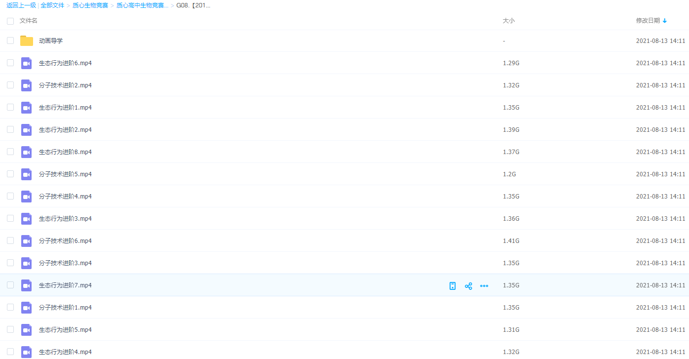Viewport: 689px width, 359px height.
Task: Click the share icon on 生态行为进阶7.mp4 row
Action: click(x=468, y=286)
